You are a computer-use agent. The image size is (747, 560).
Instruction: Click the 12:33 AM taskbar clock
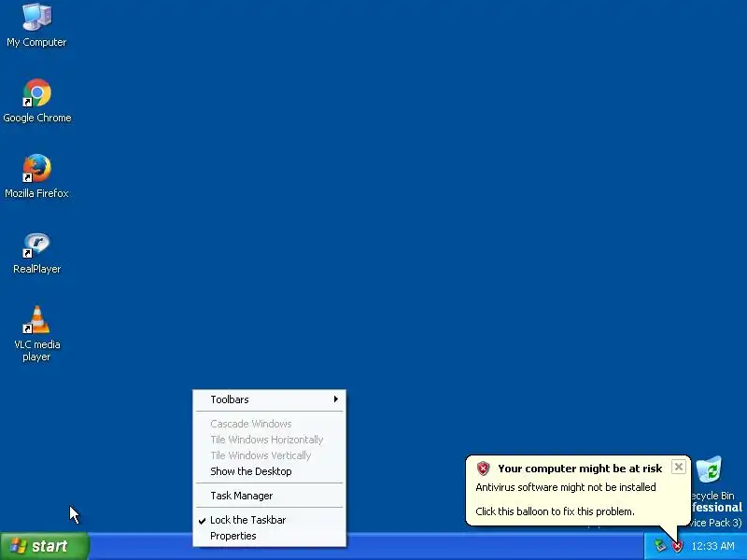pyautogui.click(x=712, y=546)
